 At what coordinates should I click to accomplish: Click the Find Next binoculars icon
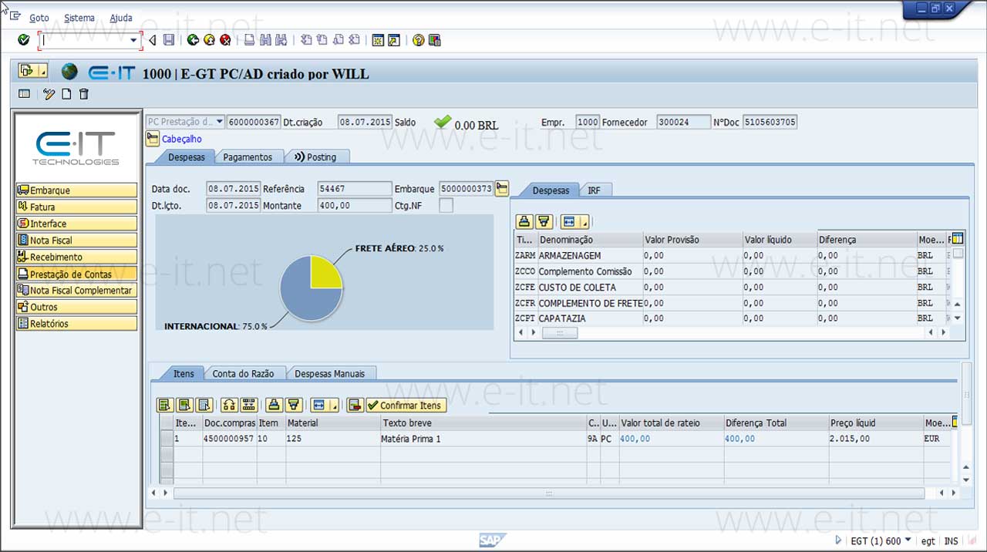[281, 40]
